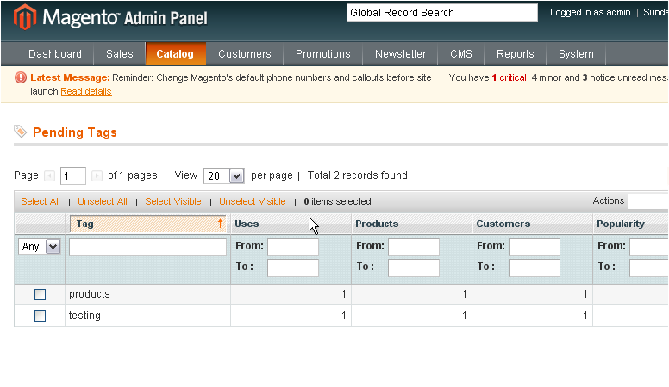The width and height of the screenshot is (669, 387).
Task: Click the products tag row text
Action: pyautogui.click(x=90, y=294)
